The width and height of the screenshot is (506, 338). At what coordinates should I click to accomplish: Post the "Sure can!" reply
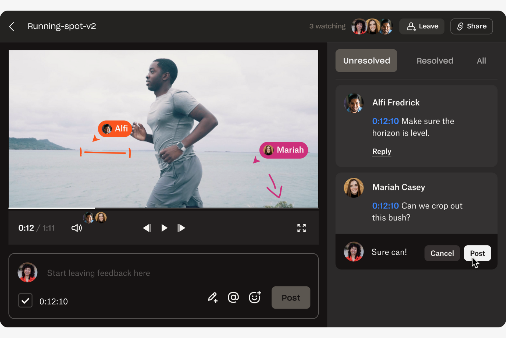point(477,253)
